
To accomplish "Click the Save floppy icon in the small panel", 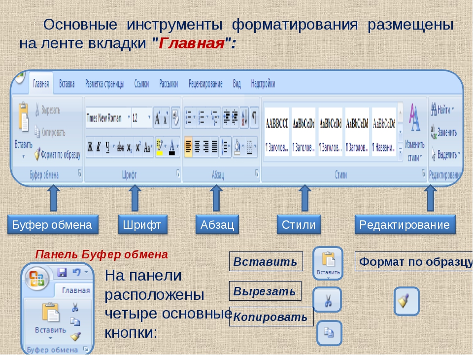I will 62,272.
